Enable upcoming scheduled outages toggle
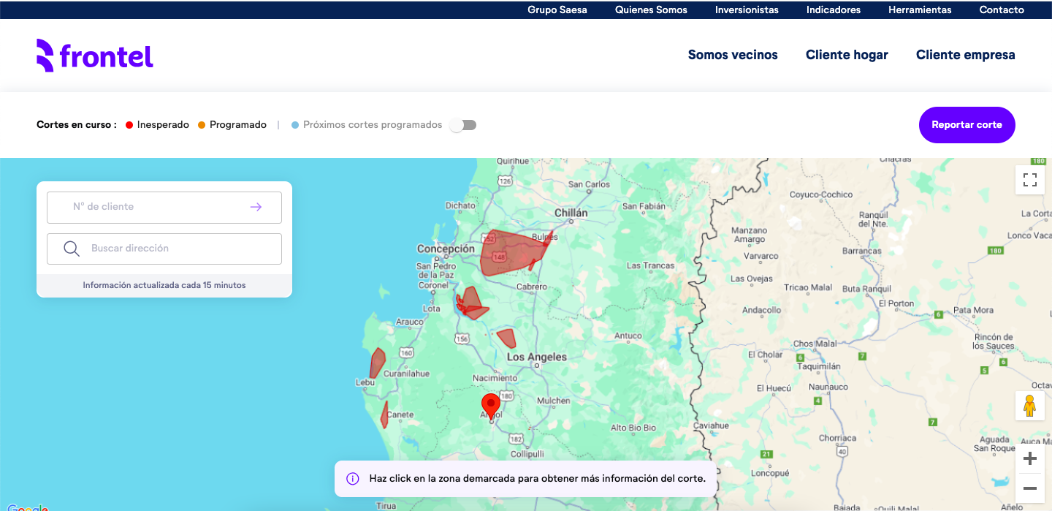The width and height of the screenshot is (1052, 511). (463, 125)
